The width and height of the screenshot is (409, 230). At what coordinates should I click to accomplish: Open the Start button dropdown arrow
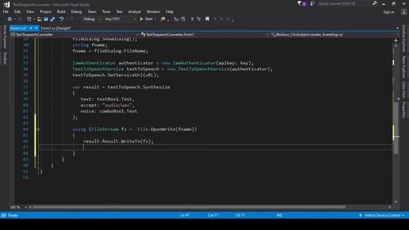coord(155,19)
